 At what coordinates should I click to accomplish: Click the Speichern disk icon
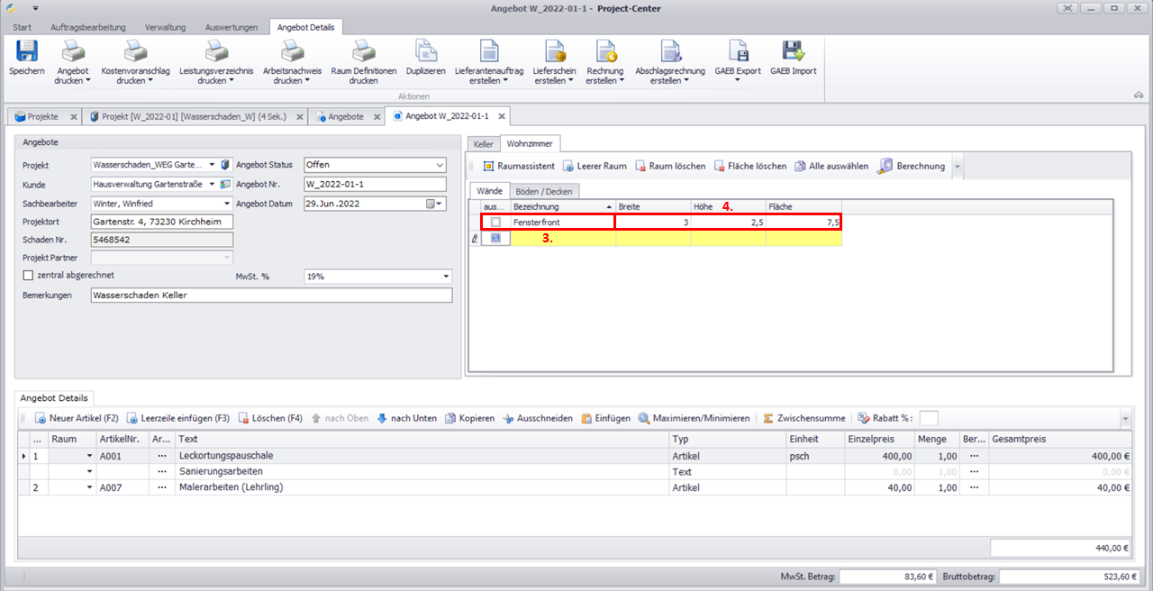coord(26,52)
